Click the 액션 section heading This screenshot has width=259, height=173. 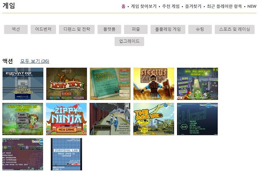click(8, 61)
